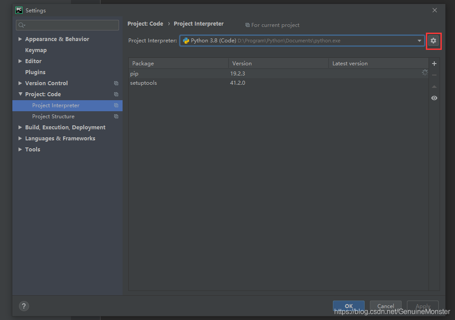Select the Tools tree label
This screenshot has height=320, width=455.
(x=33, y=150)
